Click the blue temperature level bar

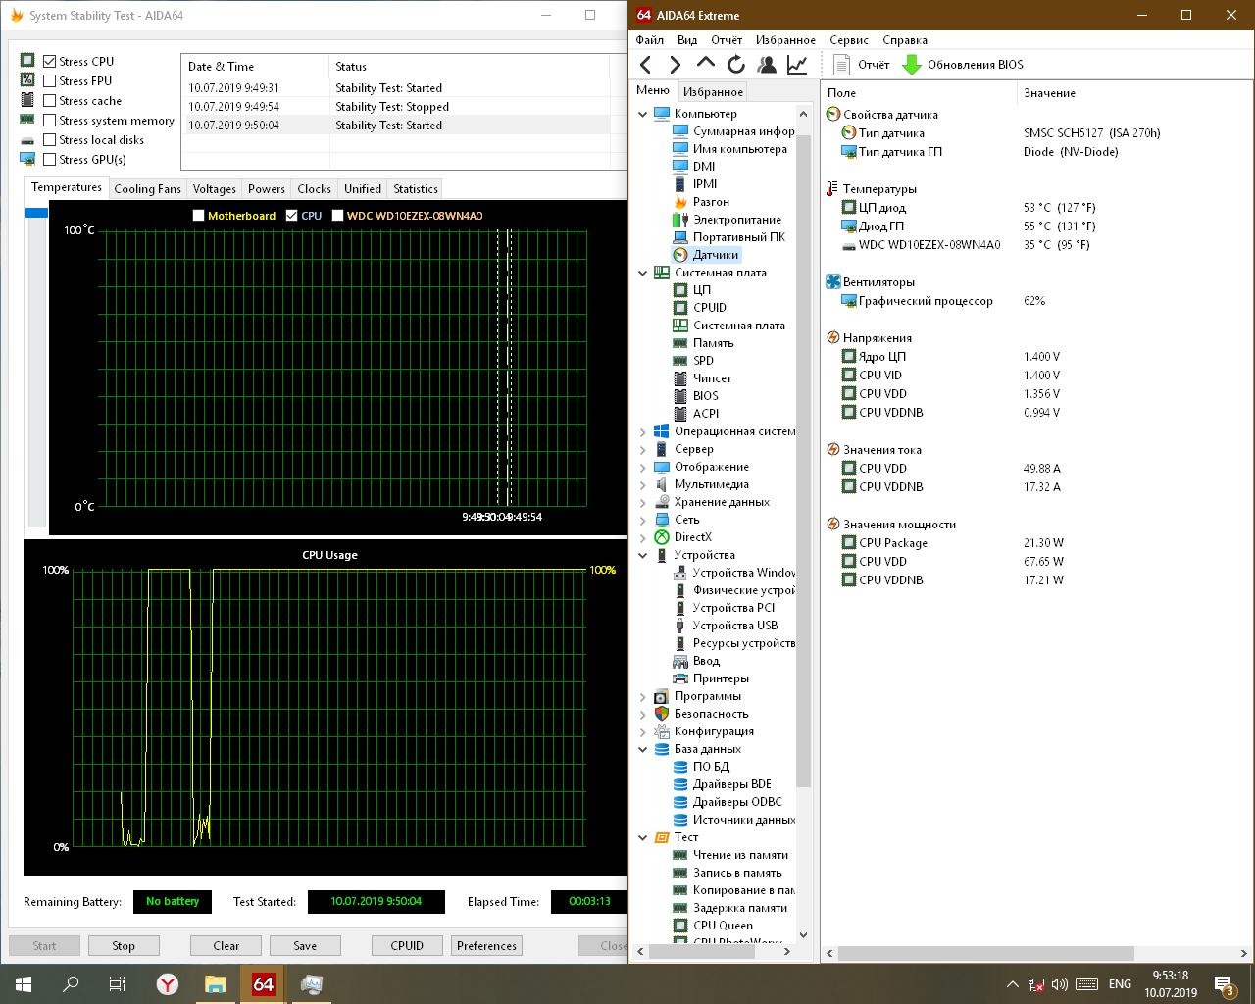pos(36,213)
